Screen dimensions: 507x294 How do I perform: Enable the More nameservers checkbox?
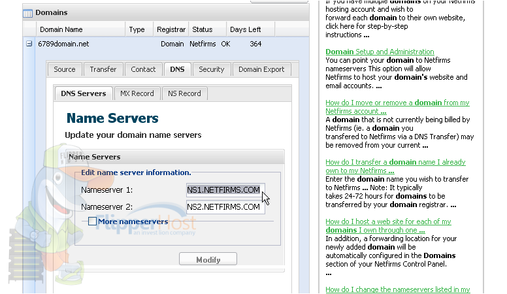click(93, 221)
